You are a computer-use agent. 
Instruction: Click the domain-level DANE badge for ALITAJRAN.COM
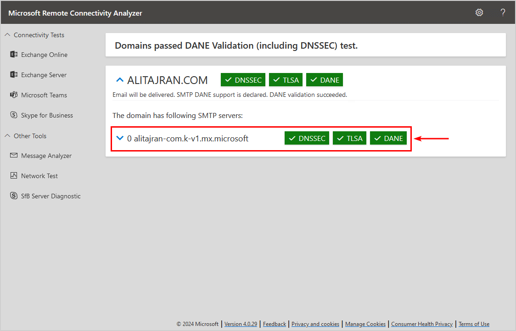[x=325, y=80]
